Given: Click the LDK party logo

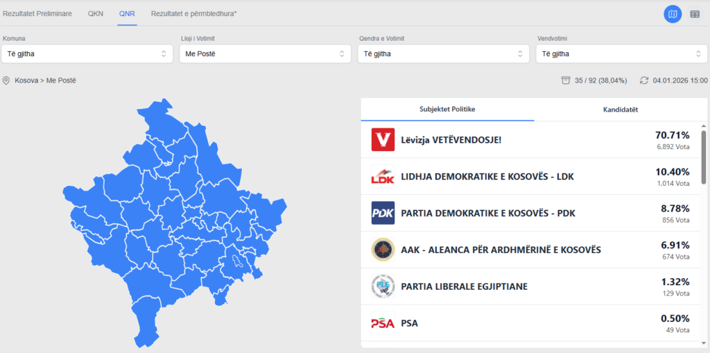Looking at the screenshot, I should pyautogui.click(x=383, y=176).
